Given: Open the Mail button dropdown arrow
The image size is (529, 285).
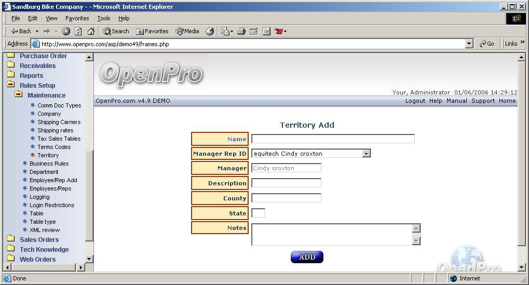Looking at the screenshot, I should (x=232, y=31).
